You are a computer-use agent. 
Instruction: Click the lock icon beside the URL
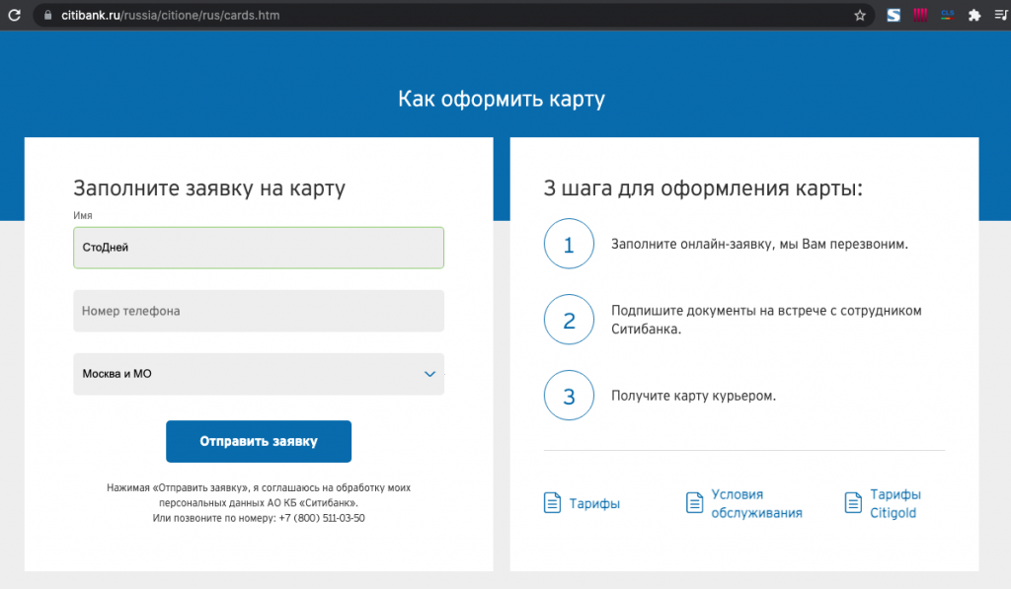tap(47, 15)
